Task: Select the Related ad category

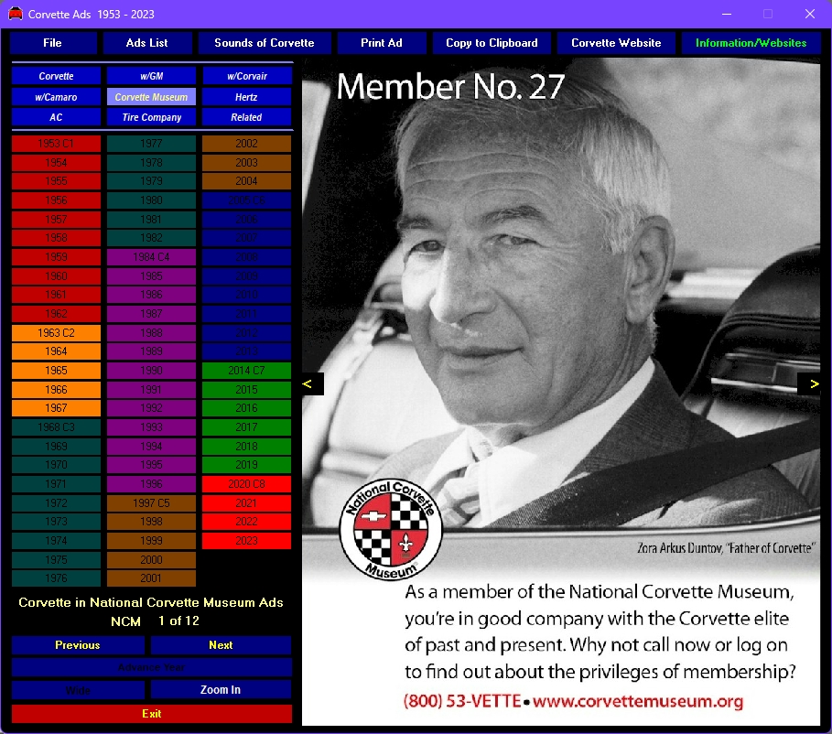Action: (x=247, y=117)
